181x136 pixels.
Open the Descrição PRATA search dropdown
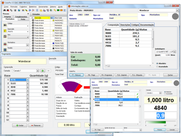point(28,32)
